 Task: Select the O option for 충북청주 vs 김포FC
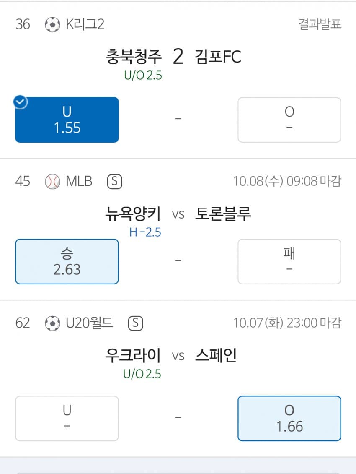[289, 120]
